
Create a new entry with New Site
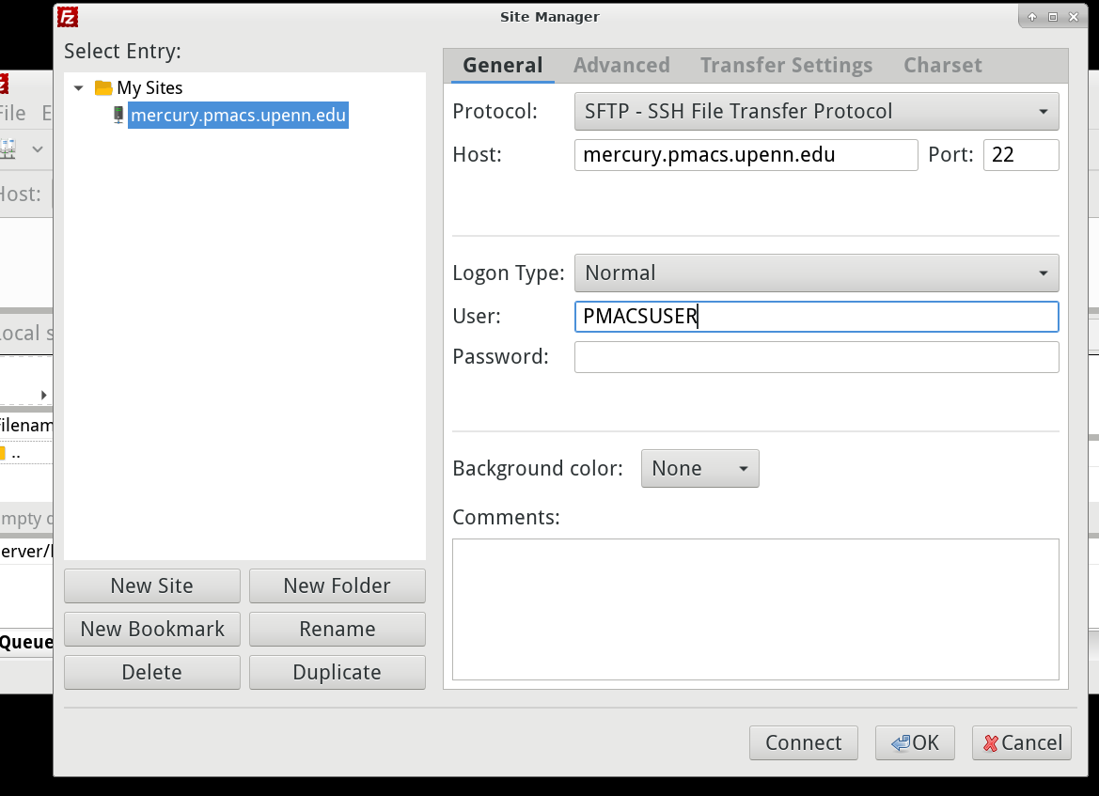(151, 585)
